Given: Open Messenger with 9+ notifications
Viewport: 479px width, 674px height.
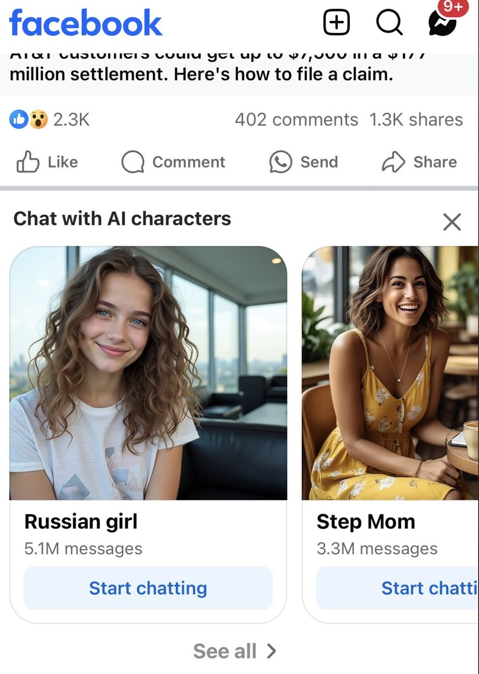Looking at the screenshot, I should [x=443, y=22].
